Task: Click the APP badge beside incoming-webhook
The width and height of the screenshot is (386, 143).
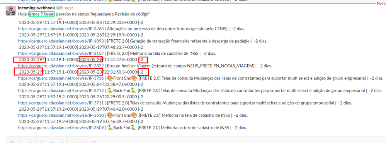Action: 60,8
